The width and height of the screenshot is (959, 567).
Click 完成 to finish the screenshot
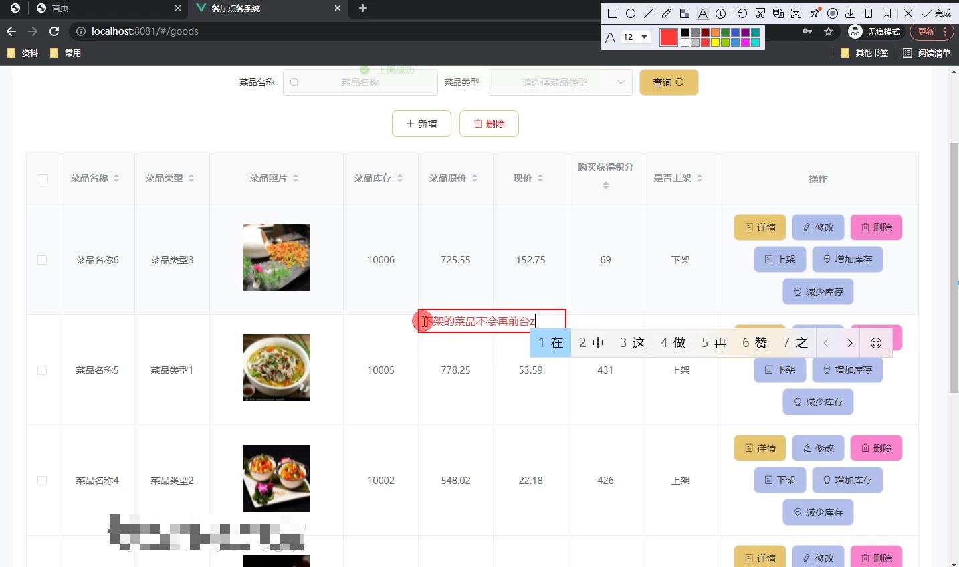(x=936, y=13)
